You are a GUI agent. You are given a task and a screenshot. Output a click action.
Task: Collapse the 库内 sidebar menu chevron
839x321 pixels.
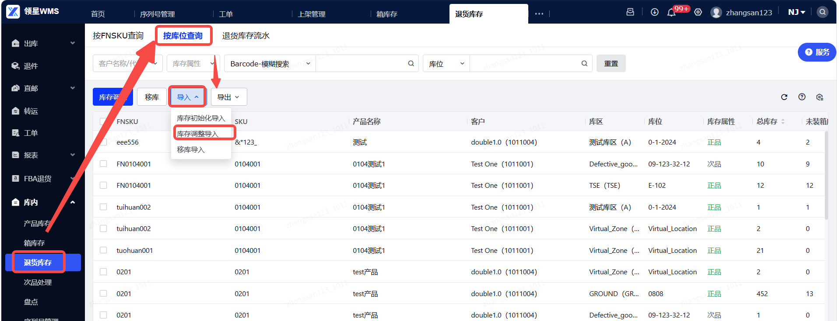(73, 202)
